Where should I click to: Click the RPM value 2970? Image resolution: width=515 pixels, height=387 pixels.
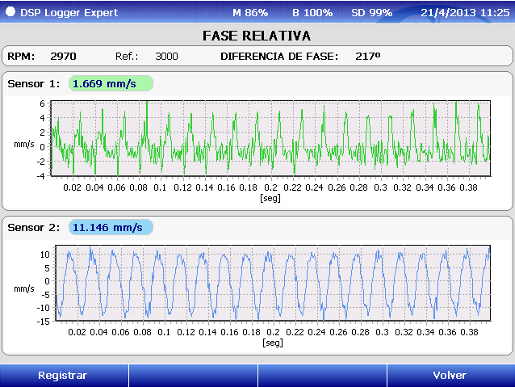(63, 56)
